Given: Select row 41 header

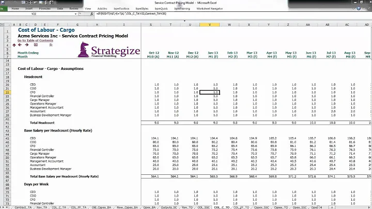Looking at the screenshot, I should (x=7, y=123).
